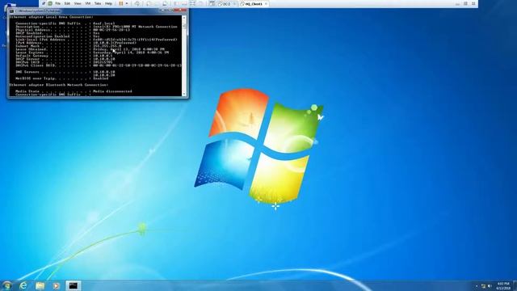Open the File menu in VMware toolbar
The width and height of the screenshot is (517, 291).
pyautogui.click(x=57, y=3)
